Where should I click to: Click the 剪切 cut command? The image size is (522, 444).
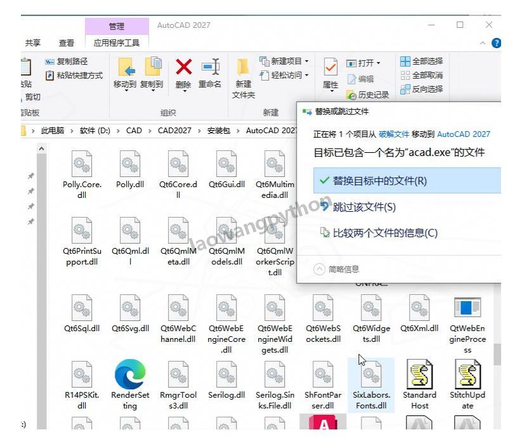(32, 97)
